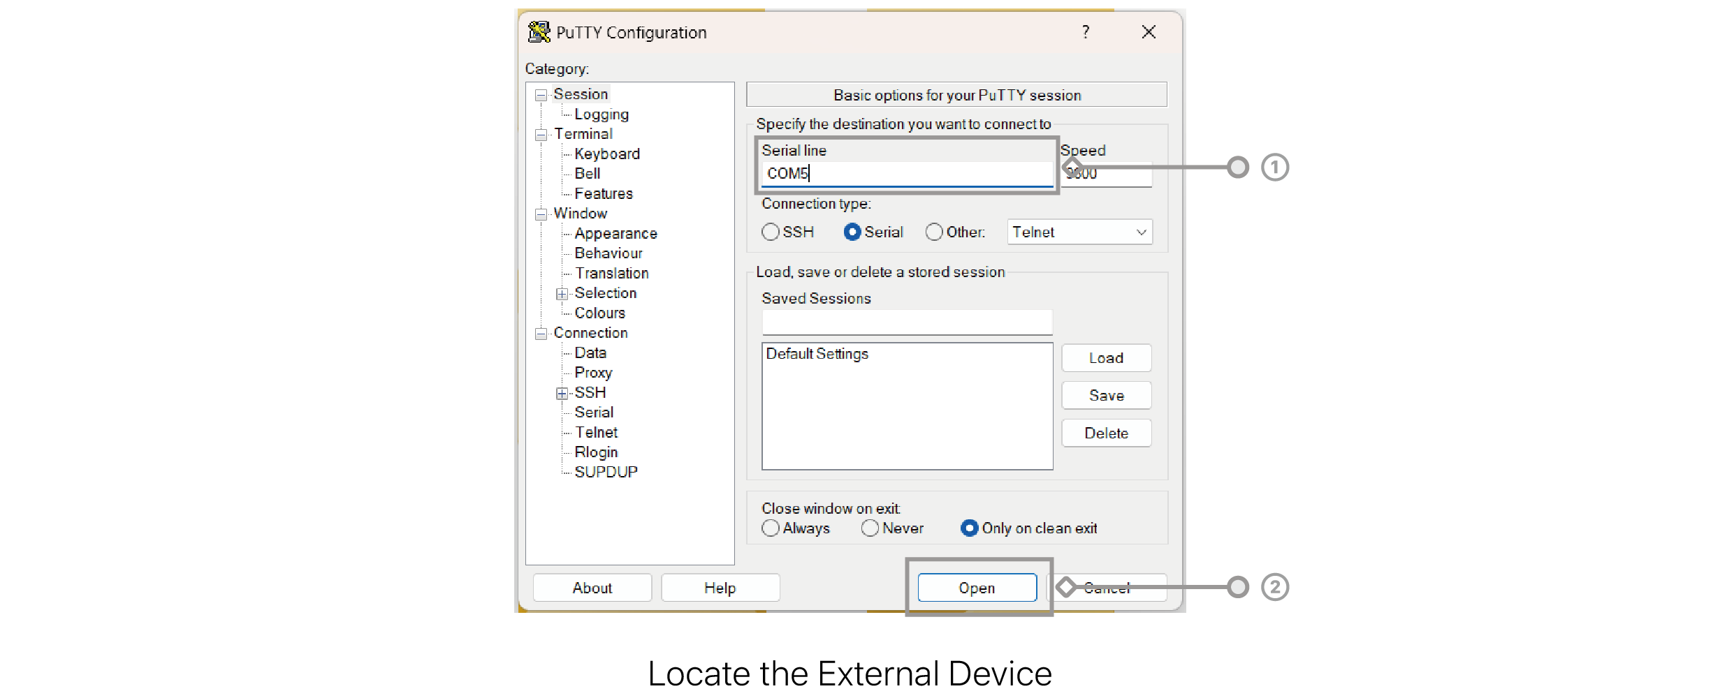Choose the Other connection type option
The image size is (1734, 698).
[934, 232]
